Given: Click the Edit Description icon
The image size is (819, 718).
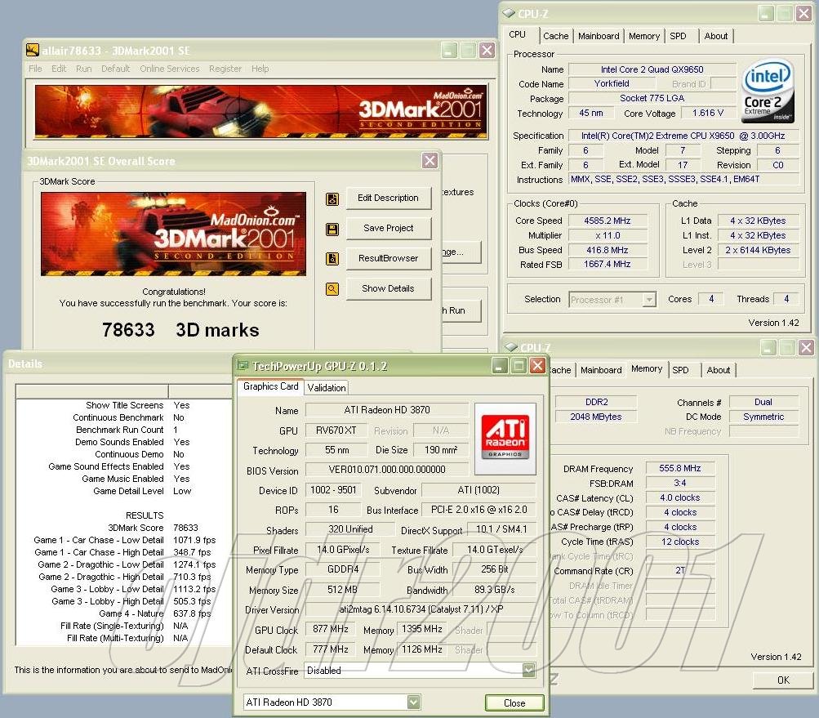Looking at the screenshot, I should [x=332, y=198].
